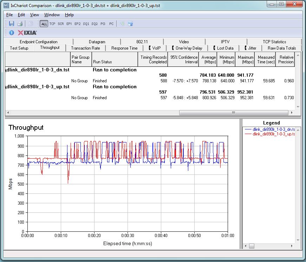Screen dimensions: 306x262
Task: Click Timing Records Completed column header
Action: tap(153, 59)
